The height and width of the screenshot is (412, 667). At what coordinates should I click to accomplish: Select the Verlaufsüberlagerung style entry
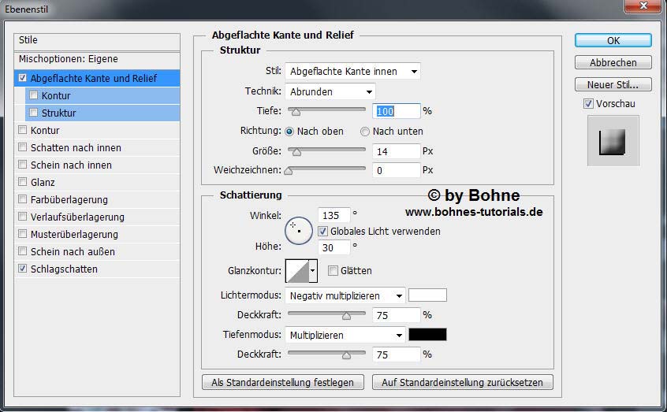[x=77, y=217]
